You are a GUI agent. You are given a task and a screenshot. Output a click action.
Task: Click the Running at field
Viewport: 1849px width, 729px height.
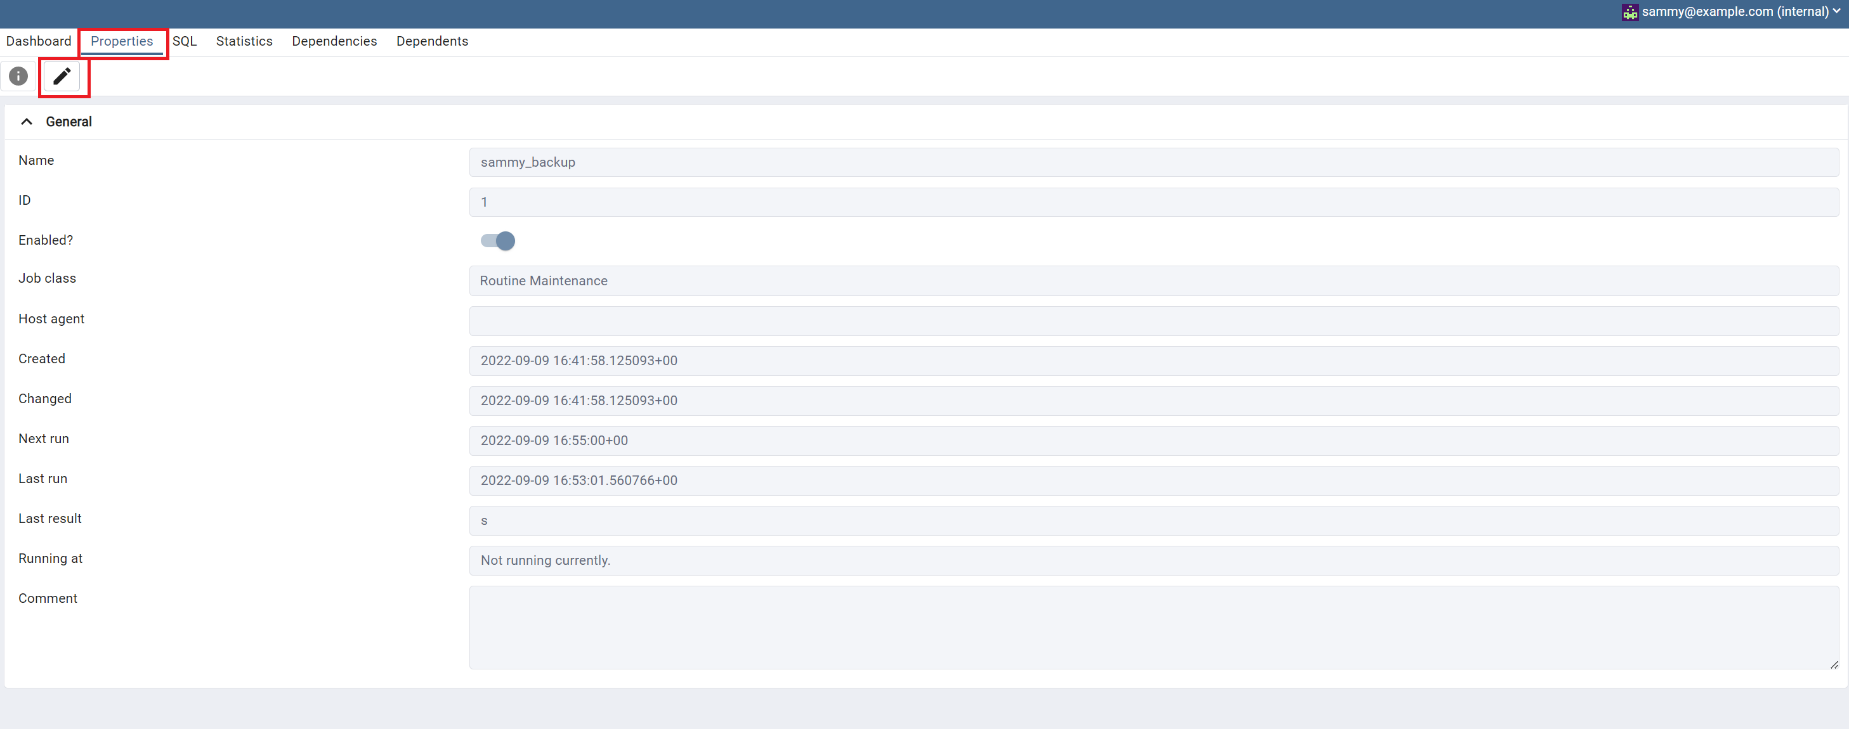pos(1153,560)
